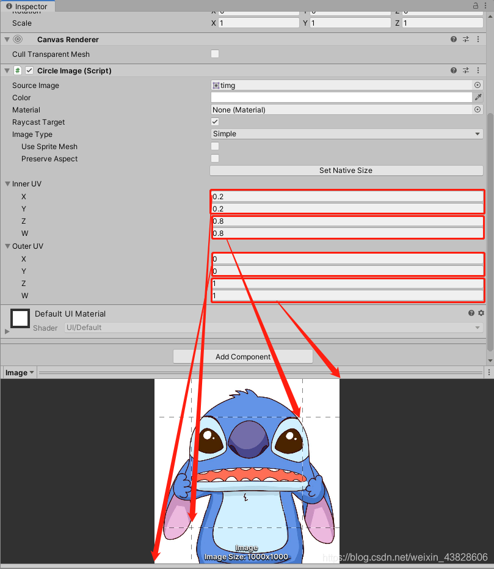Click the Source Image timg field
494x569 pixels.
tap(342, 86)
